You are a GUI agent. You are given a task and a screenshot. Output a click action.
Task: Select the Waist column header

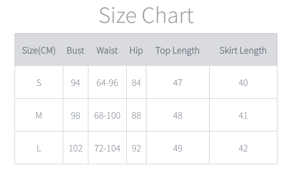[x=107, y=50]
